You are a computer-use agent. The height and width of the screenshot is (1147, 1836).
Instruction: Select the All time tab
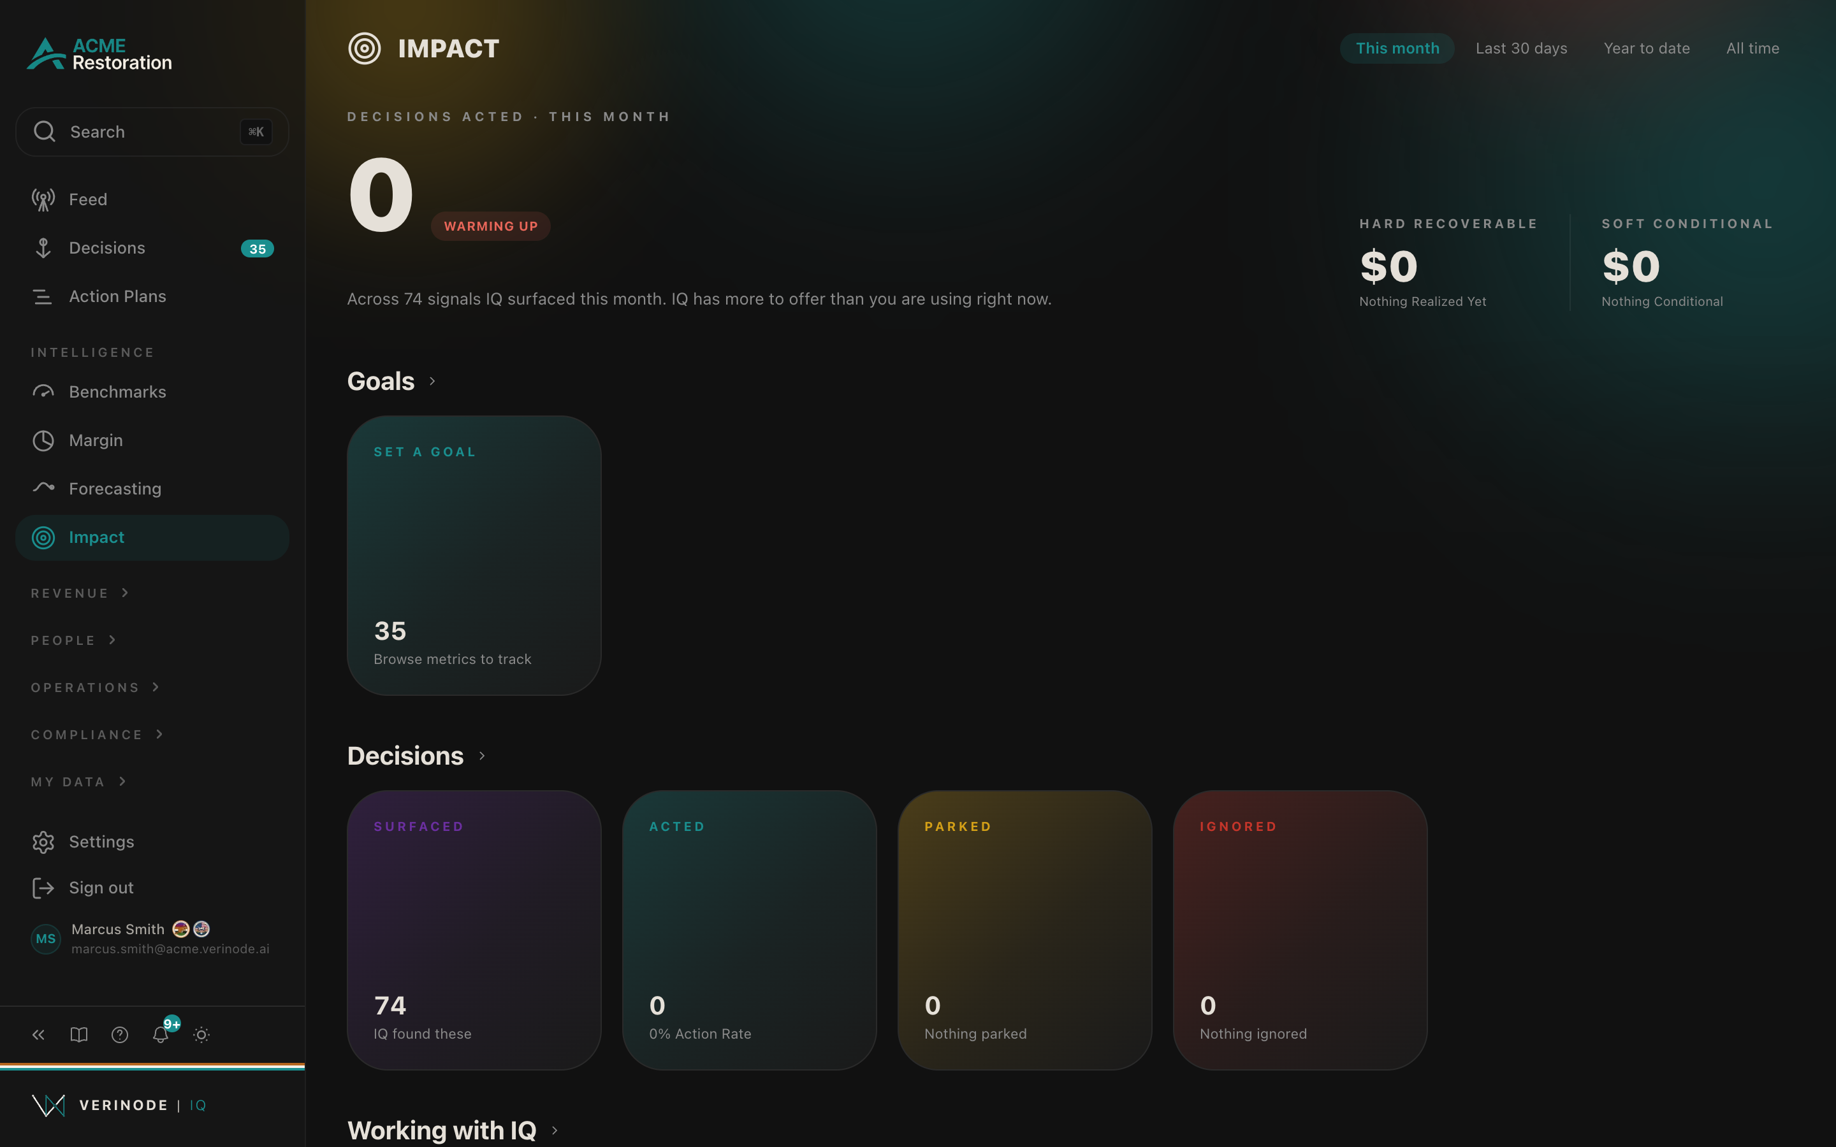click(x=1752, y=48)
